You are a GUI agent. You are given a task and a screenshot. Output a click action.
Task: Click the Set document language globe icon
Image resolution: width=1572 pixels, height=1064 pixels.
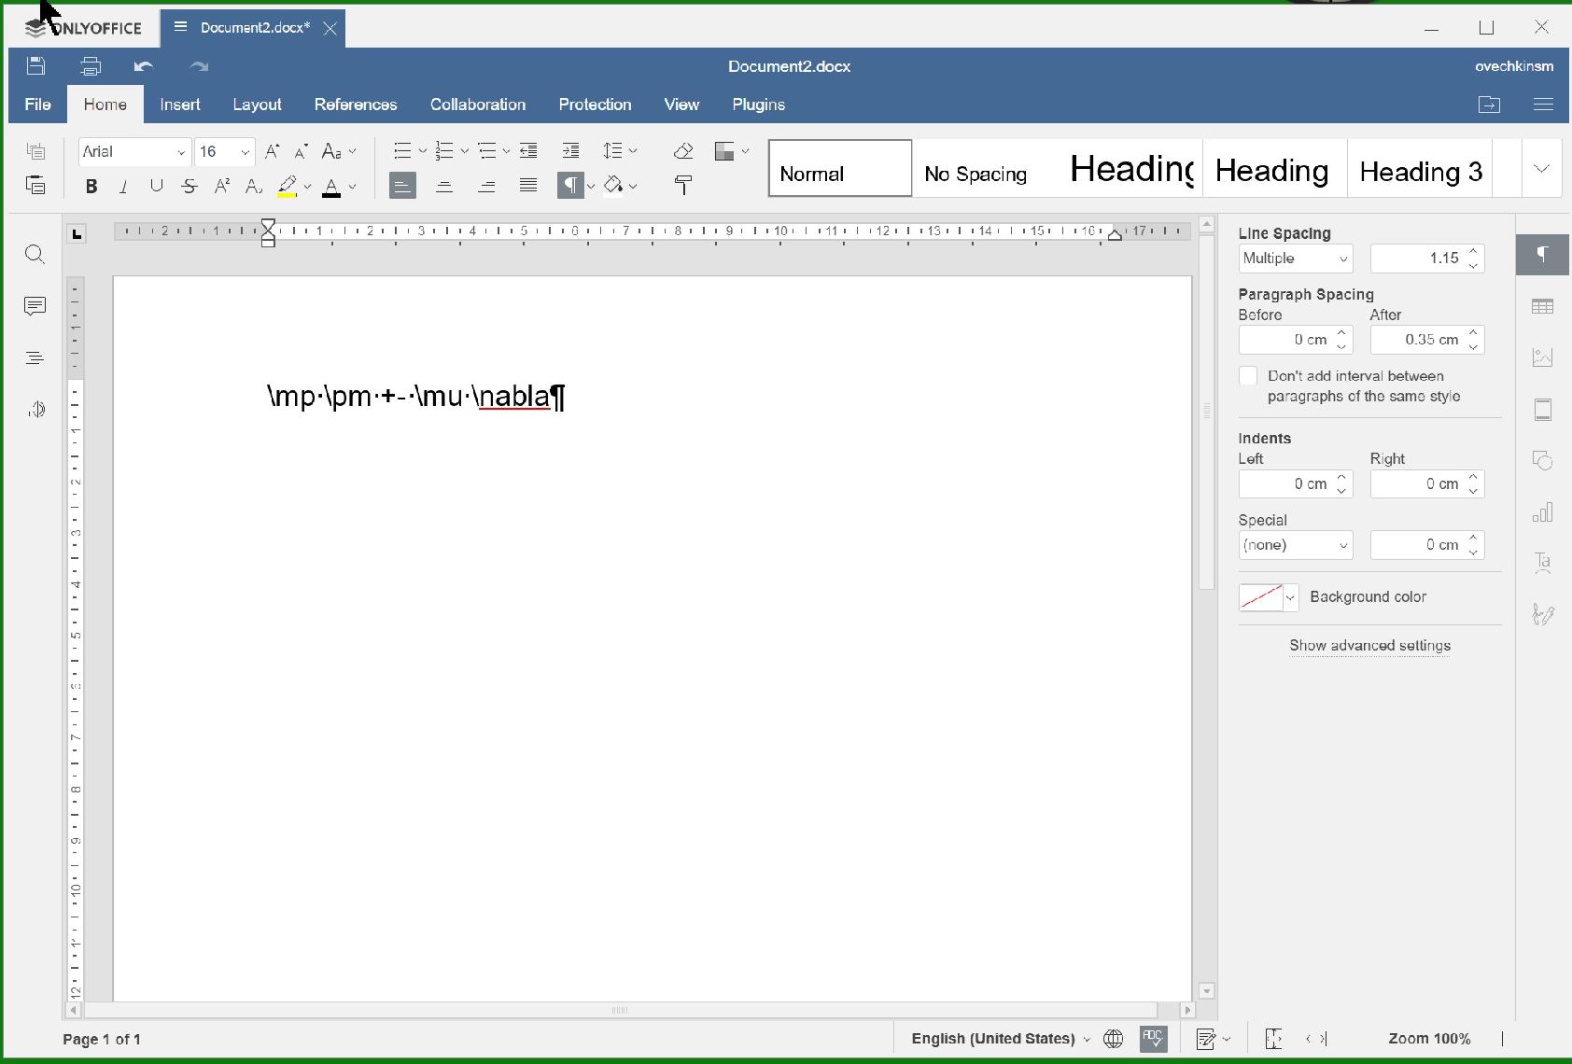[1113, 1039]
